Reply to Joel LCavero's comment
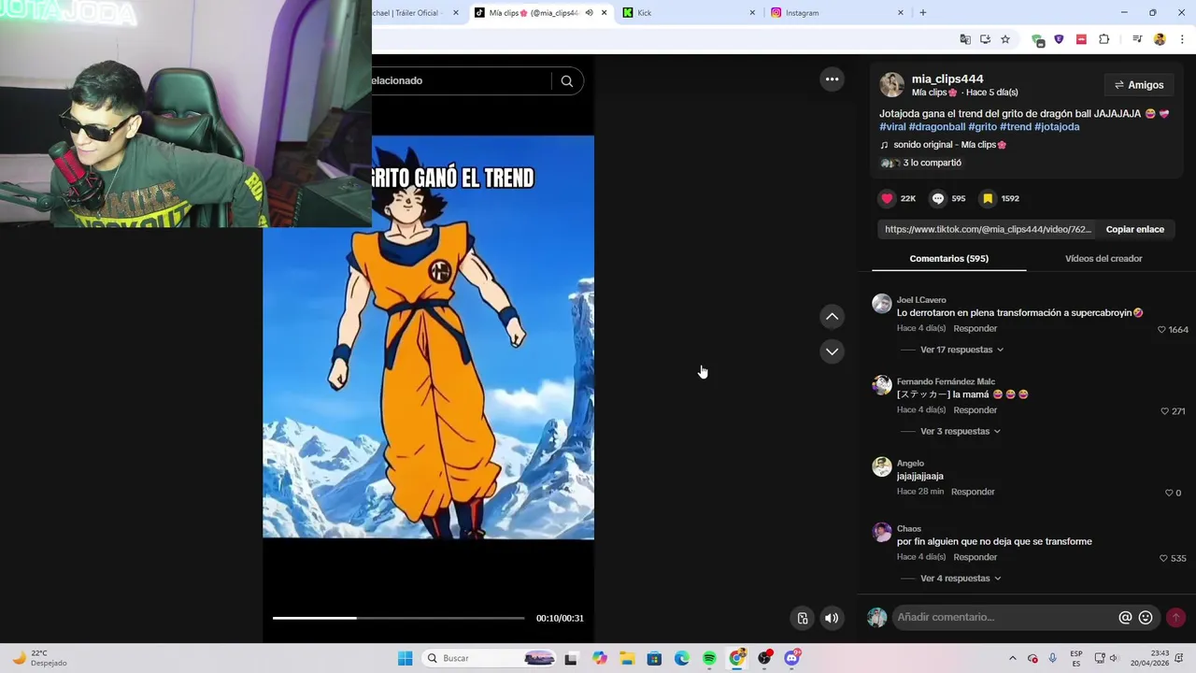This screenshot has height=673, width=1196. pyautogui.click(x=975, y=329)
